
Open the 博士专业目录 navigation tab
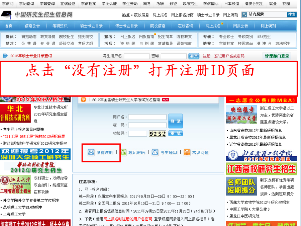[x=126, y=26]
